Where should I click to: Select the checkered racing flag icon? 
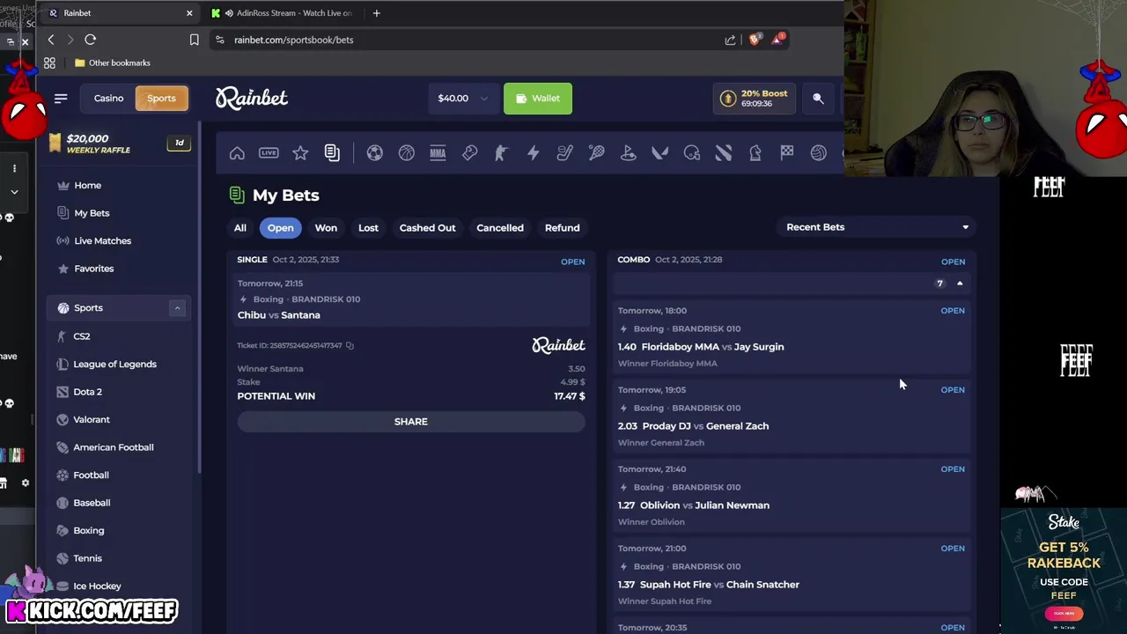786,153
